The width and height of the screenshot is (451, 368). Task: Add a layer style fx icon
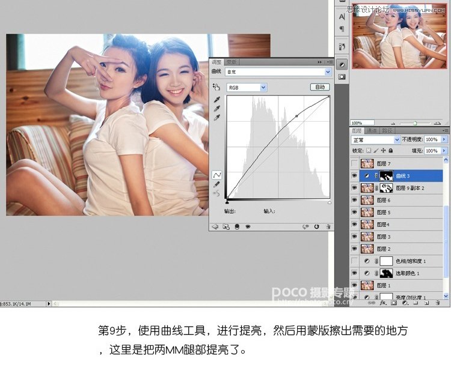(383, 303)
